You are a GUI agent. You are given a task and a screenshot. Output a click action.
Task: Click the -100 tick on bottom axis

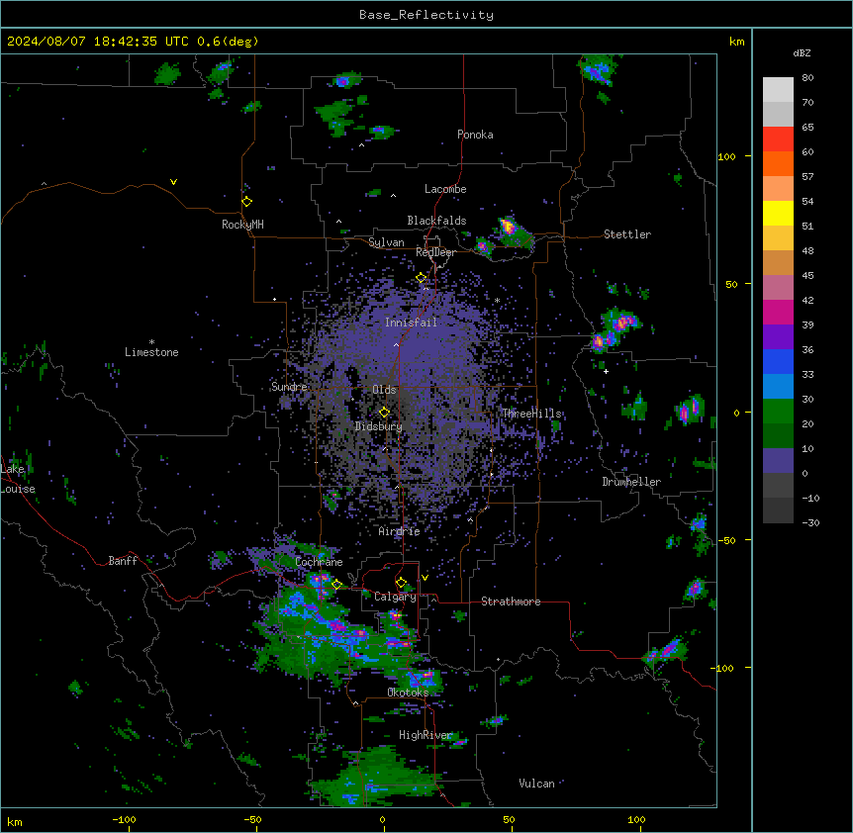click(x=124, y=819)
